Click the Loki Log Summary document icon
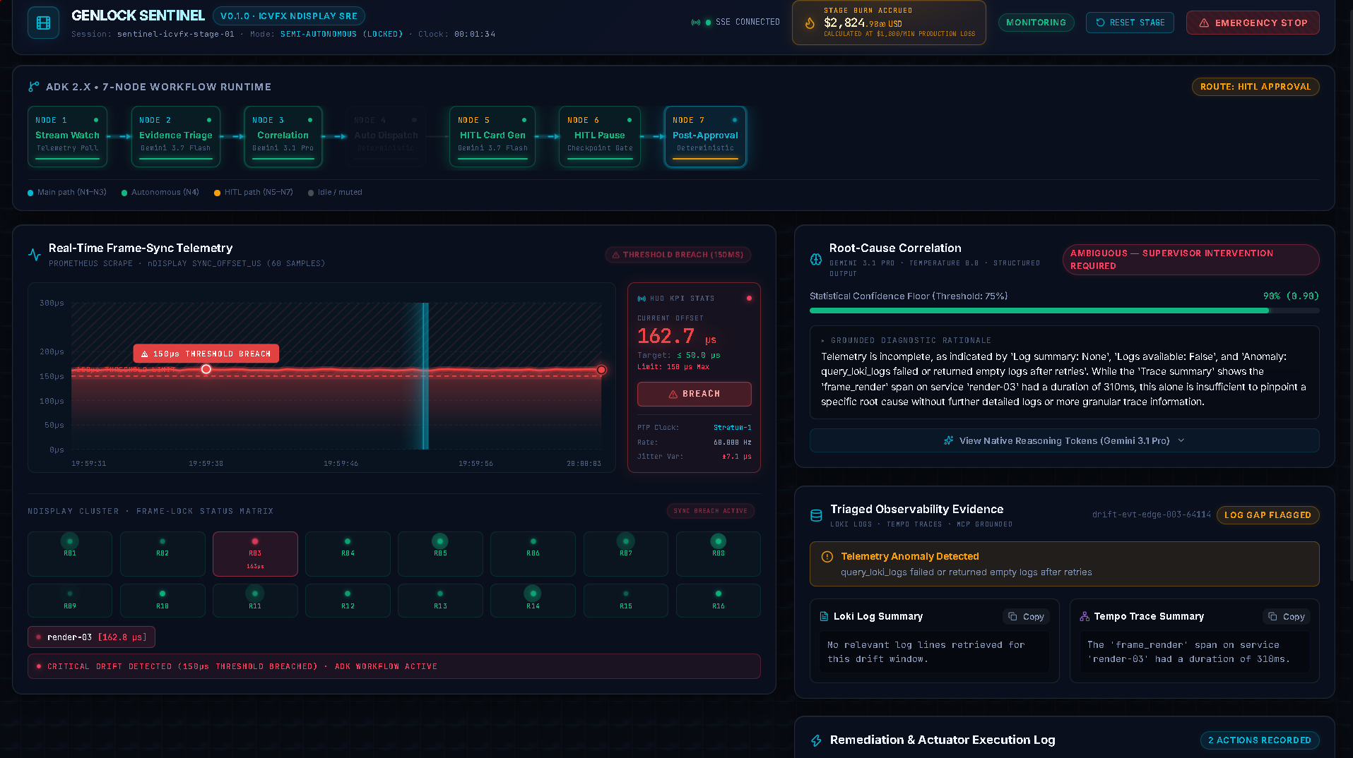Screen dimensions: 1353x758 [x=824, y=616]
